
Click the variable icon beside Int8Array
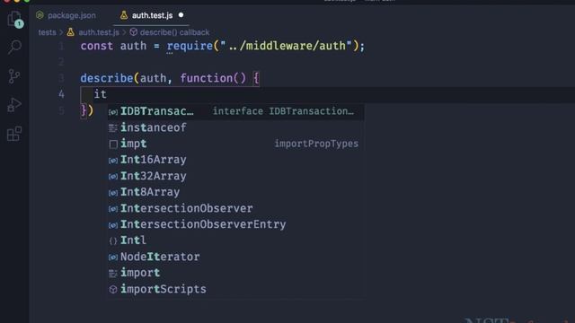click(x=113, y=192)
